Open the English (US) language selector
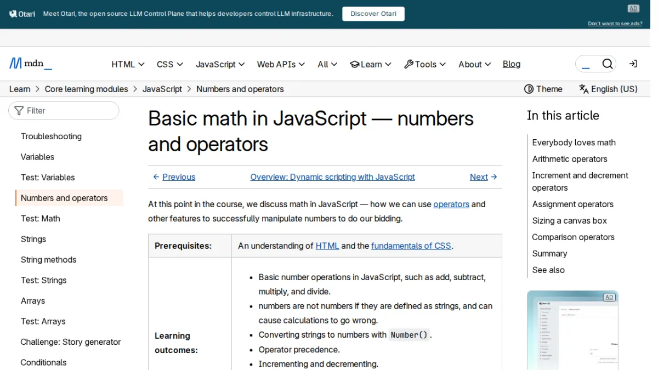 click(x=608, y=89)
